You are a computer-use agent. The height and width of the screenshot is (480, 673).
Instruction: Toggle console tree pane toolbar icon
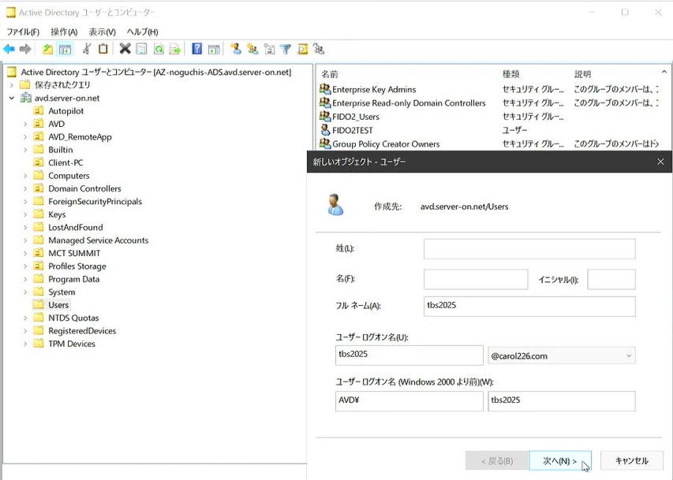point(65,50)
